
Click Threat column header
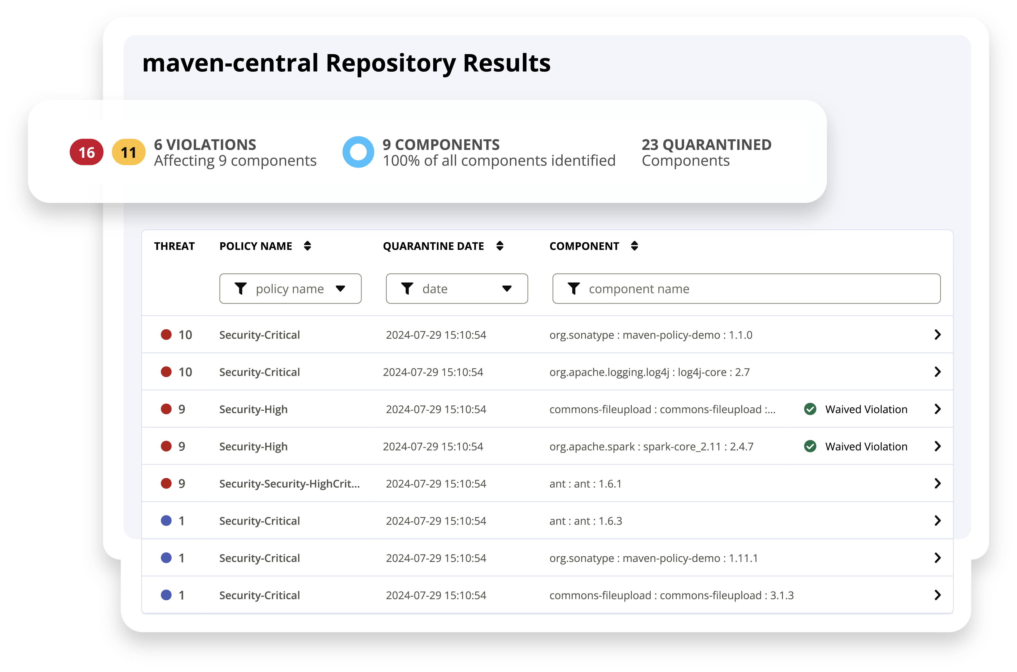click(174, 246)
